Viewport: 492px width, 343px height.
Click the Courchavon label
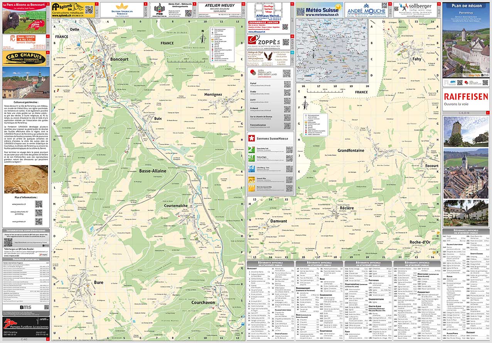[x=203, y=302]
